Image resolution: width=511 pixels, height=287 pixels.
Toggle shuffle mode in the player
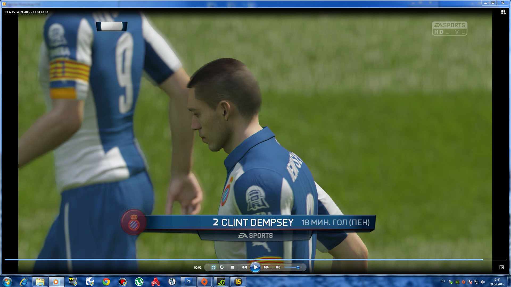click(213, 267)
